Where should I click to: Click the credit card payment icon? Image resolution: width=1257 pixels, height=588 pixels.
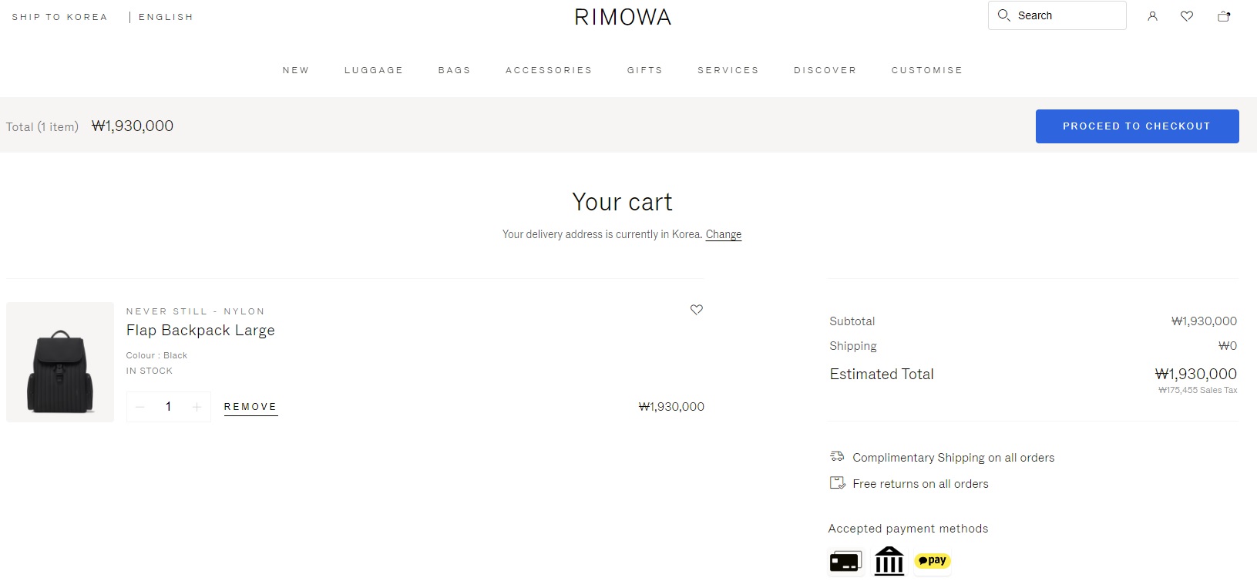coord(845,562)
